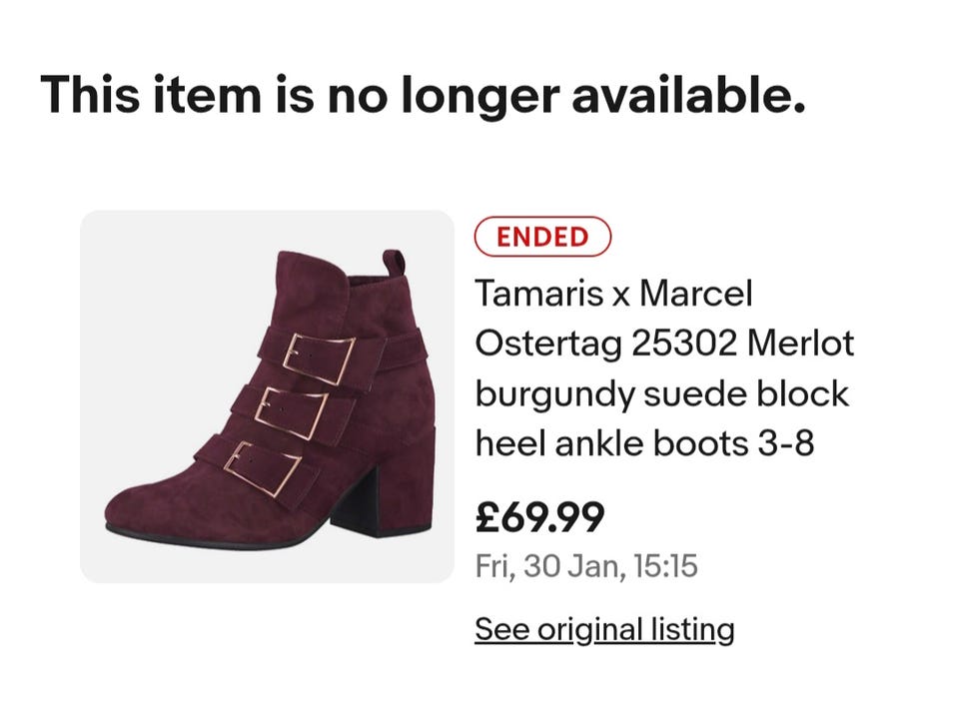The image size is (959, 716).
Task: Click the 15:15 end time
Action: coord(666,567)
